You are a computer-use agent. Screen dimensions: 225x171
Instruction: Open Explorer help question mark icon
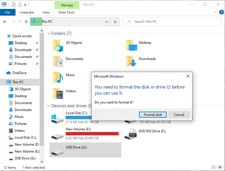[x=222, y=12]
